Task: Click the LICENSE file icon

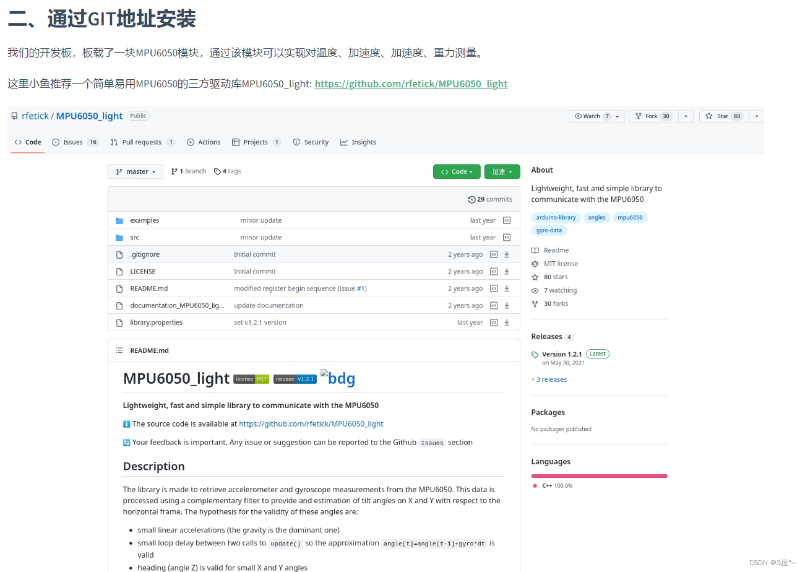Action: [119, 271]
